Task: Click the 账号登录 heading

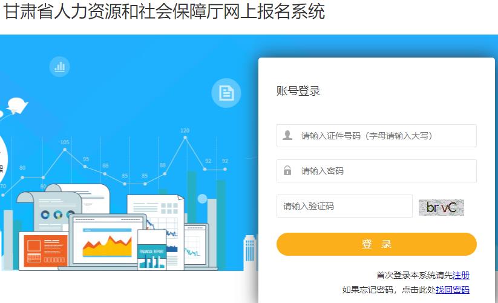Action: coord(298,91)
